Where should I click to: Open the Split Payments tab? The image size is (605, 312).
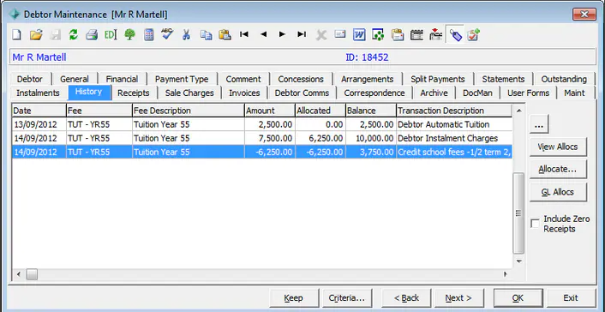click(x=438, y=79)
